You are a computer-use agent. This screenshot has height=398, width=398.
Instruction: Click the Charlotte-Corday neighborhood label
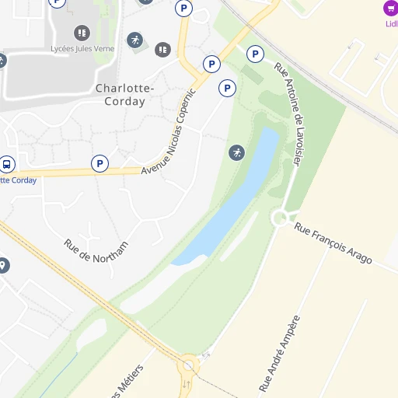[125, 95]
